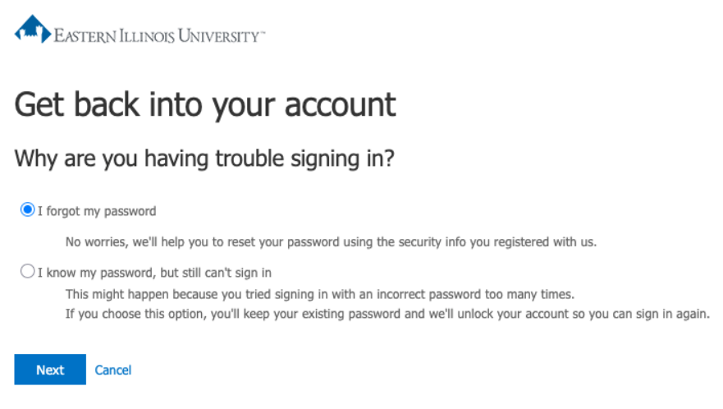Click the Cancel link
The width and height of the screenshot is (723, 409).
[113, 370]
